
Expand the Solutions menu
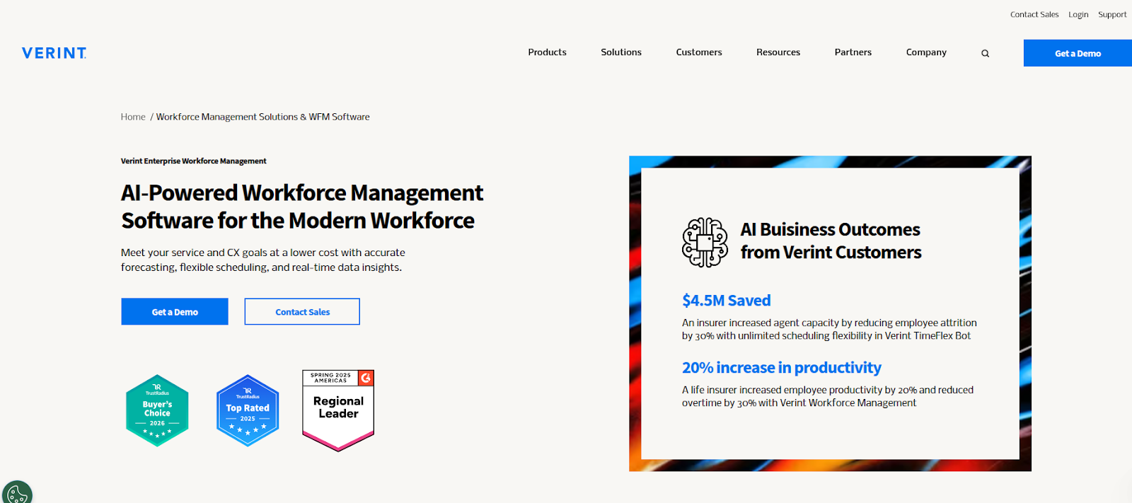tap(621, 52)
